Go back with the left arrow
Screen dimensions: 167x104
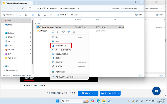click(4, 8)
